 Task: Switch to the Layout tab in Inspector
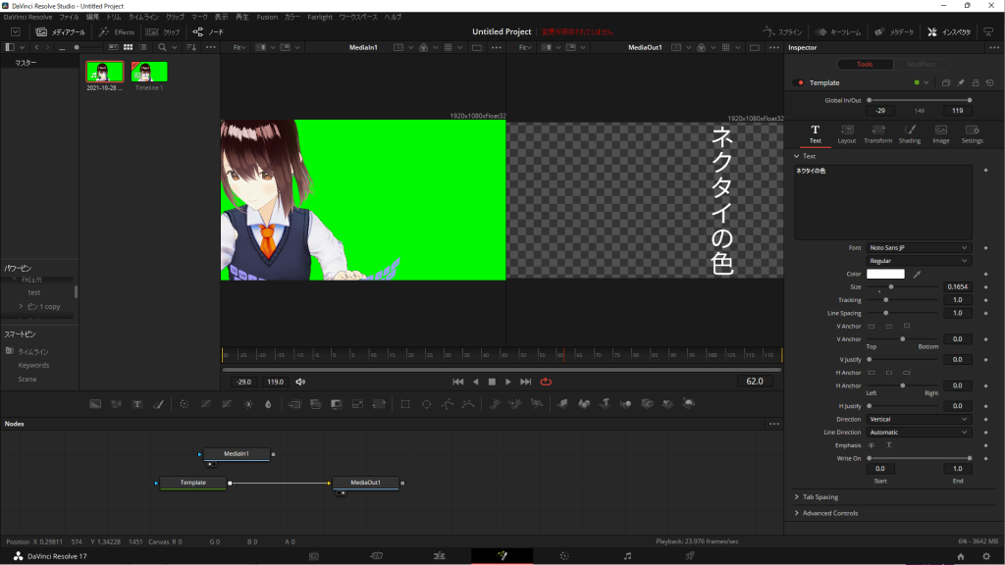pos(846,134)
